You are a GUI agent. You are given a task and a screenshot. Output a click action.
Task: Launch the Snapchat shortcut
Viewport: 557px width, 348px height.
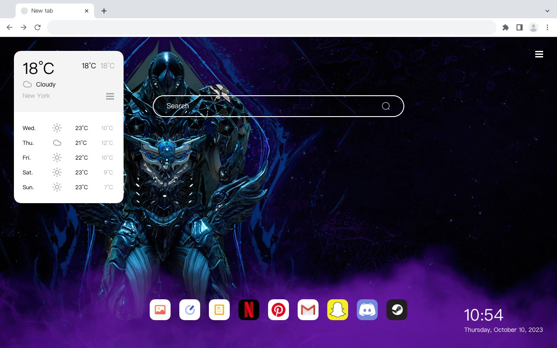[338, 310]
